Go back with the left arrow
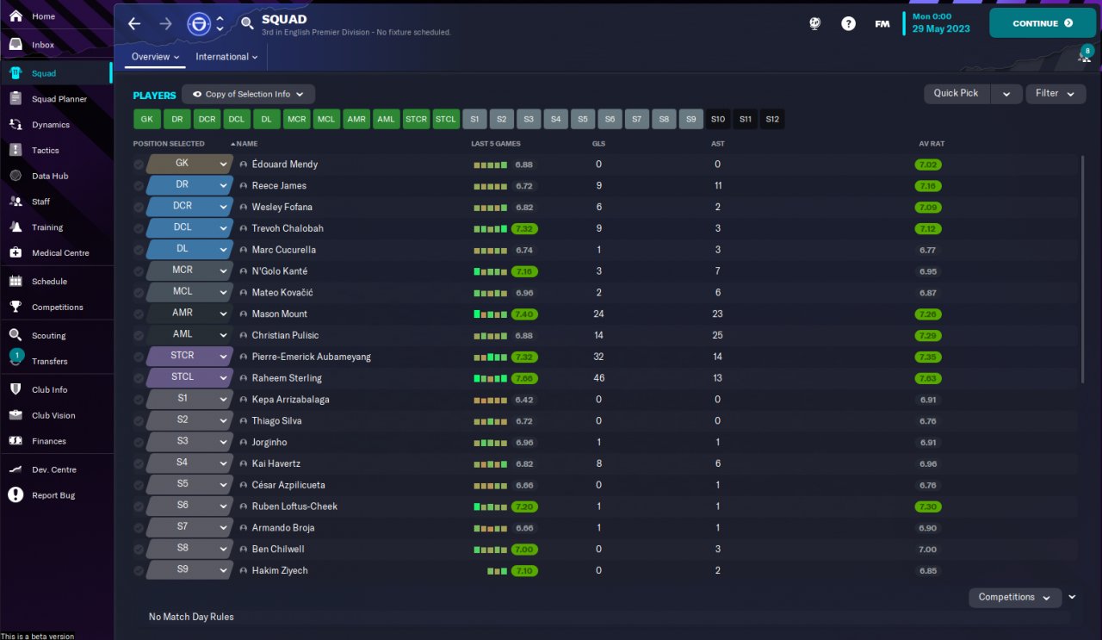Screen dimensions: 1102x640 [x=134, y=24]
